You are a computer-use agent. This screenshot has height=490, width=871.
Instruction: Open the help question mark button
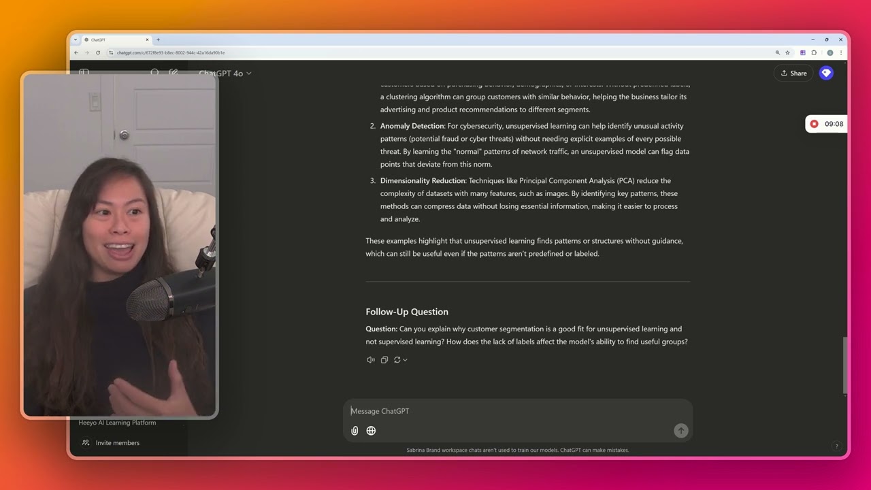(x=836, y=446)
